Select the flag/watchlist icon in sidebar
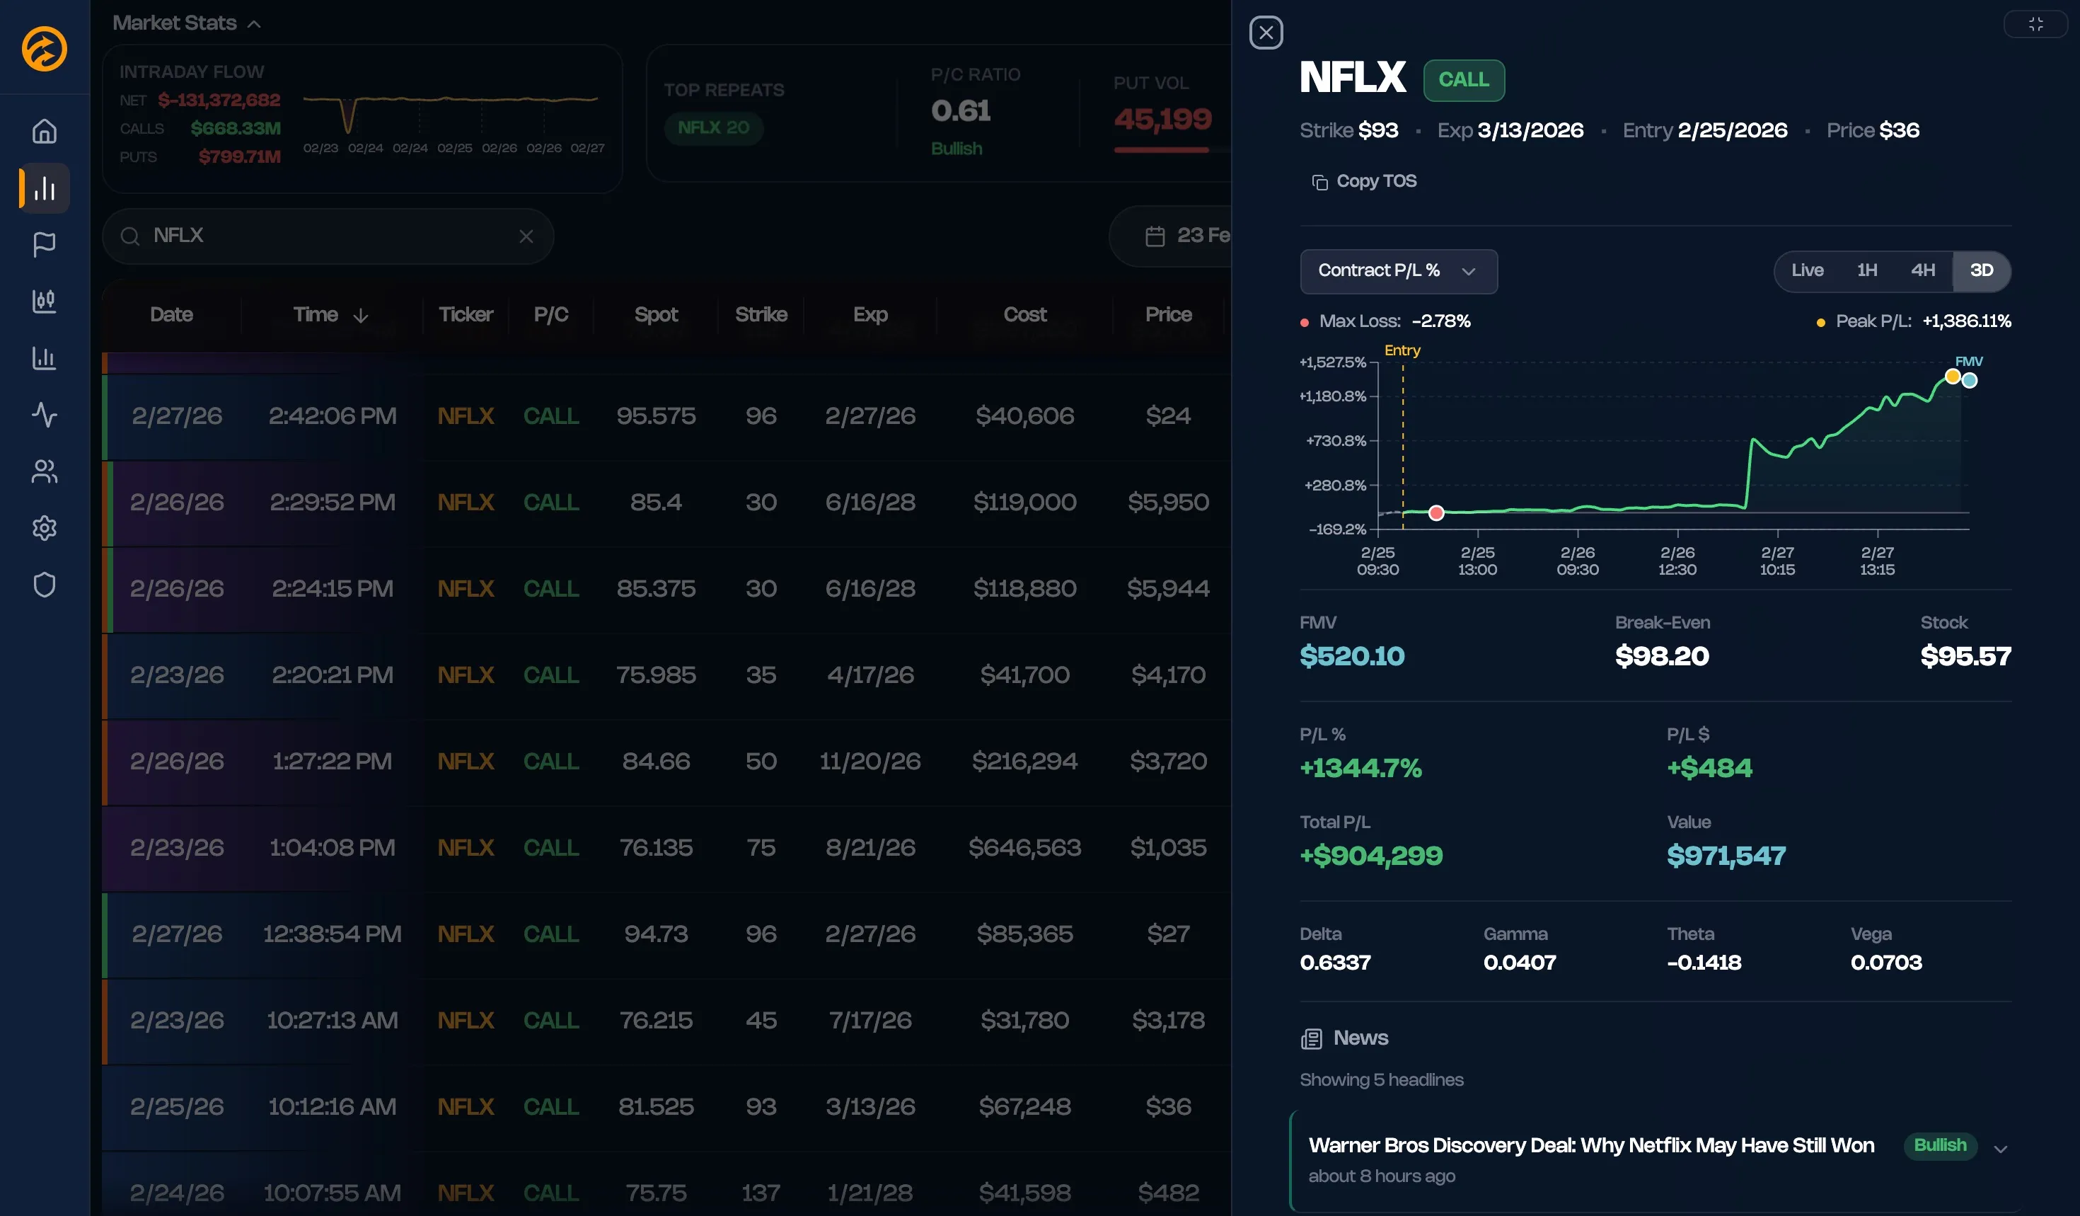2080x1216 pixels. pos(43,244)
